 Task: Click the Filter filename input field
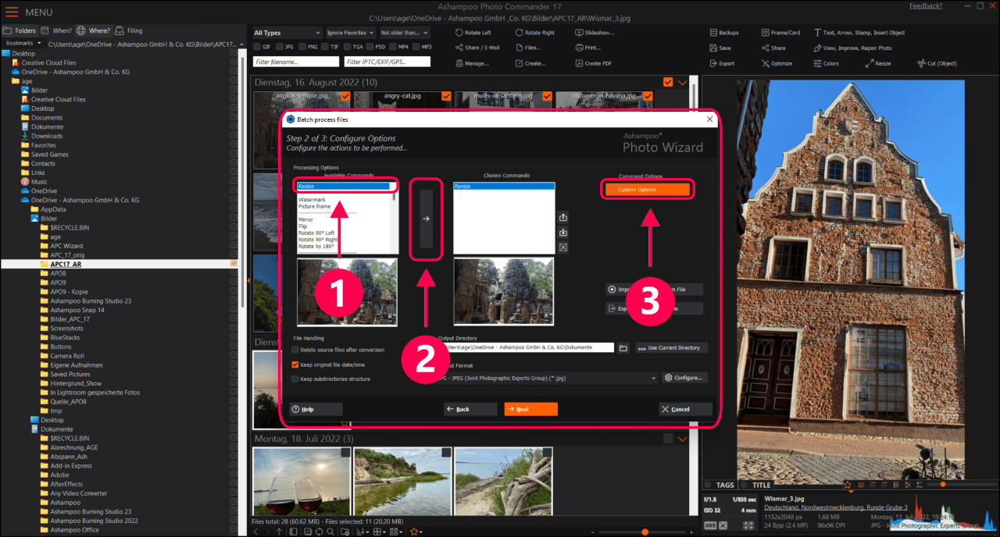tap(295, 62)
